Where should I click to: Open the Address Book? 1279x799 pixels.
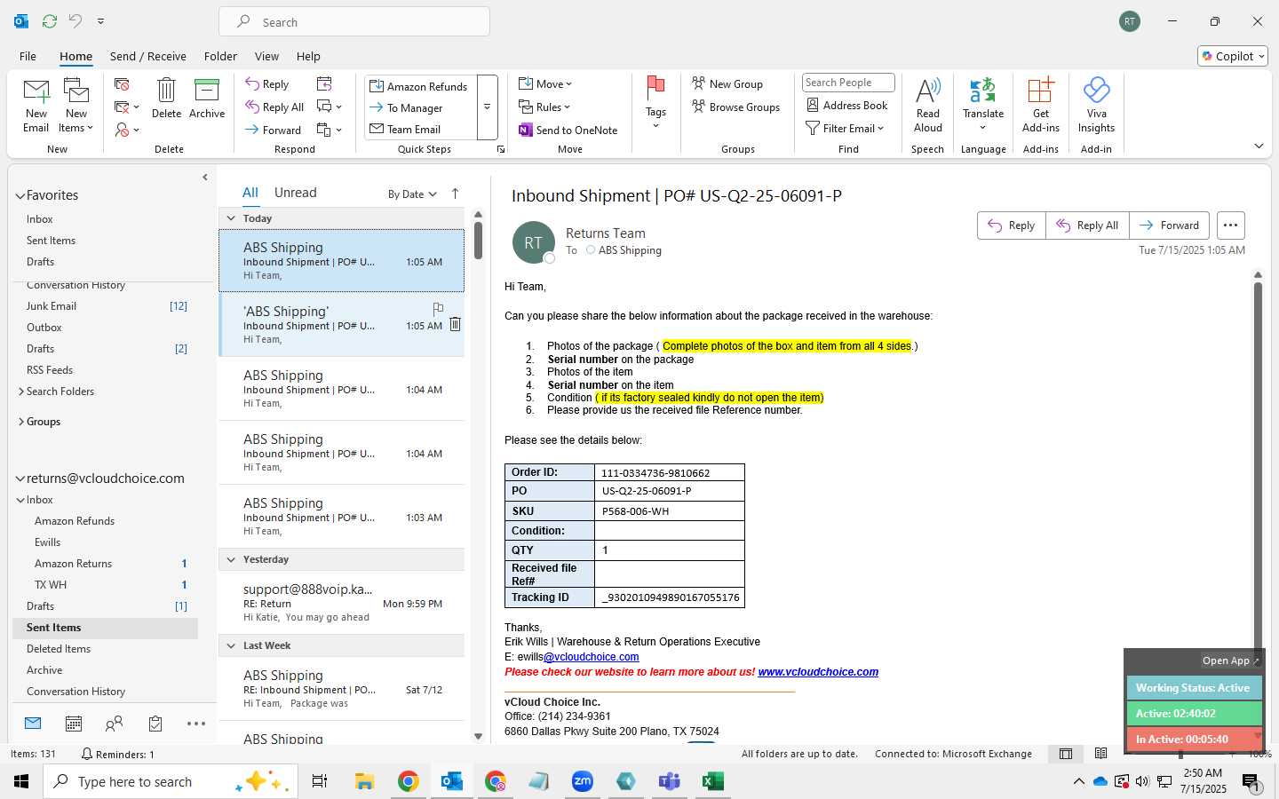tap(847, 105)
